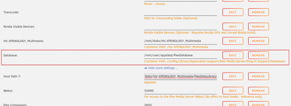Click 'Container Path: /HV-XPENOLOGY_Multimedia' description
291x106 pixels.
pyautogui.click(x=176, y=47)
